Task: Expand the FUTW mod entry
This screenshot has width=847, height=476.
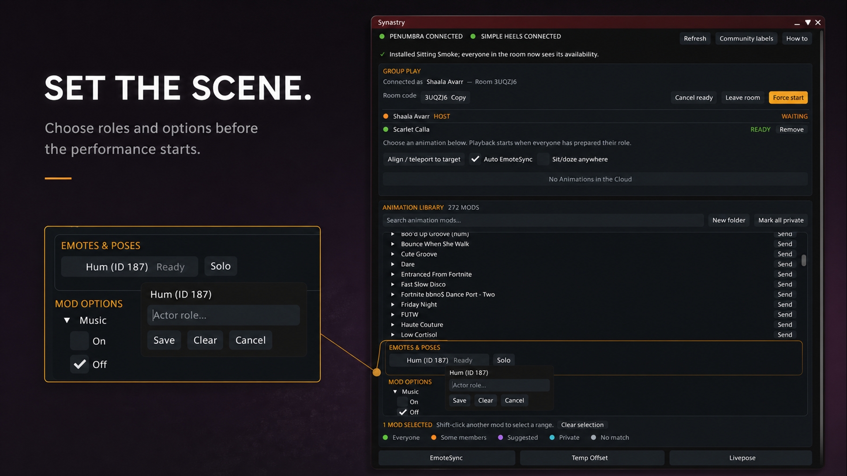Action: point(393,315)
